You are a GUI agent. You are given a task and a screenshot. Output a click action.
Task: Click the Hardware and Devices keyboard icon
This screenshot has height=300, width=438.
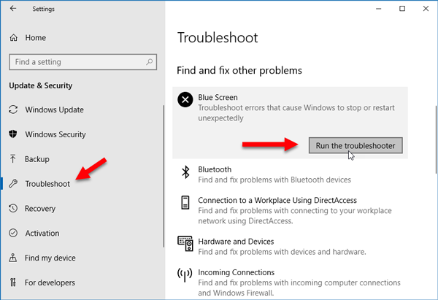tap(185, 244)
